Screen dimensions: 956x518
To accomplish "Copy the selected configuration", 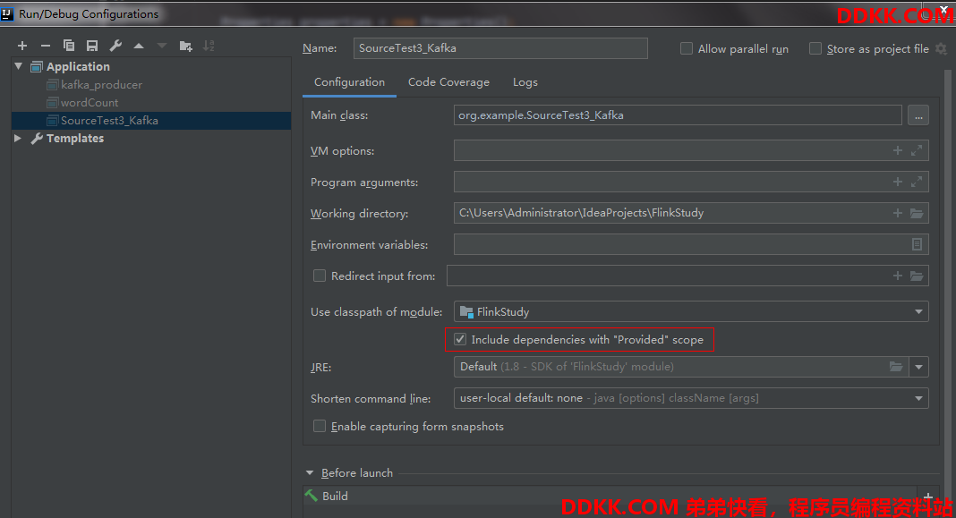I will pyautogui.click(x=69, y=46).
